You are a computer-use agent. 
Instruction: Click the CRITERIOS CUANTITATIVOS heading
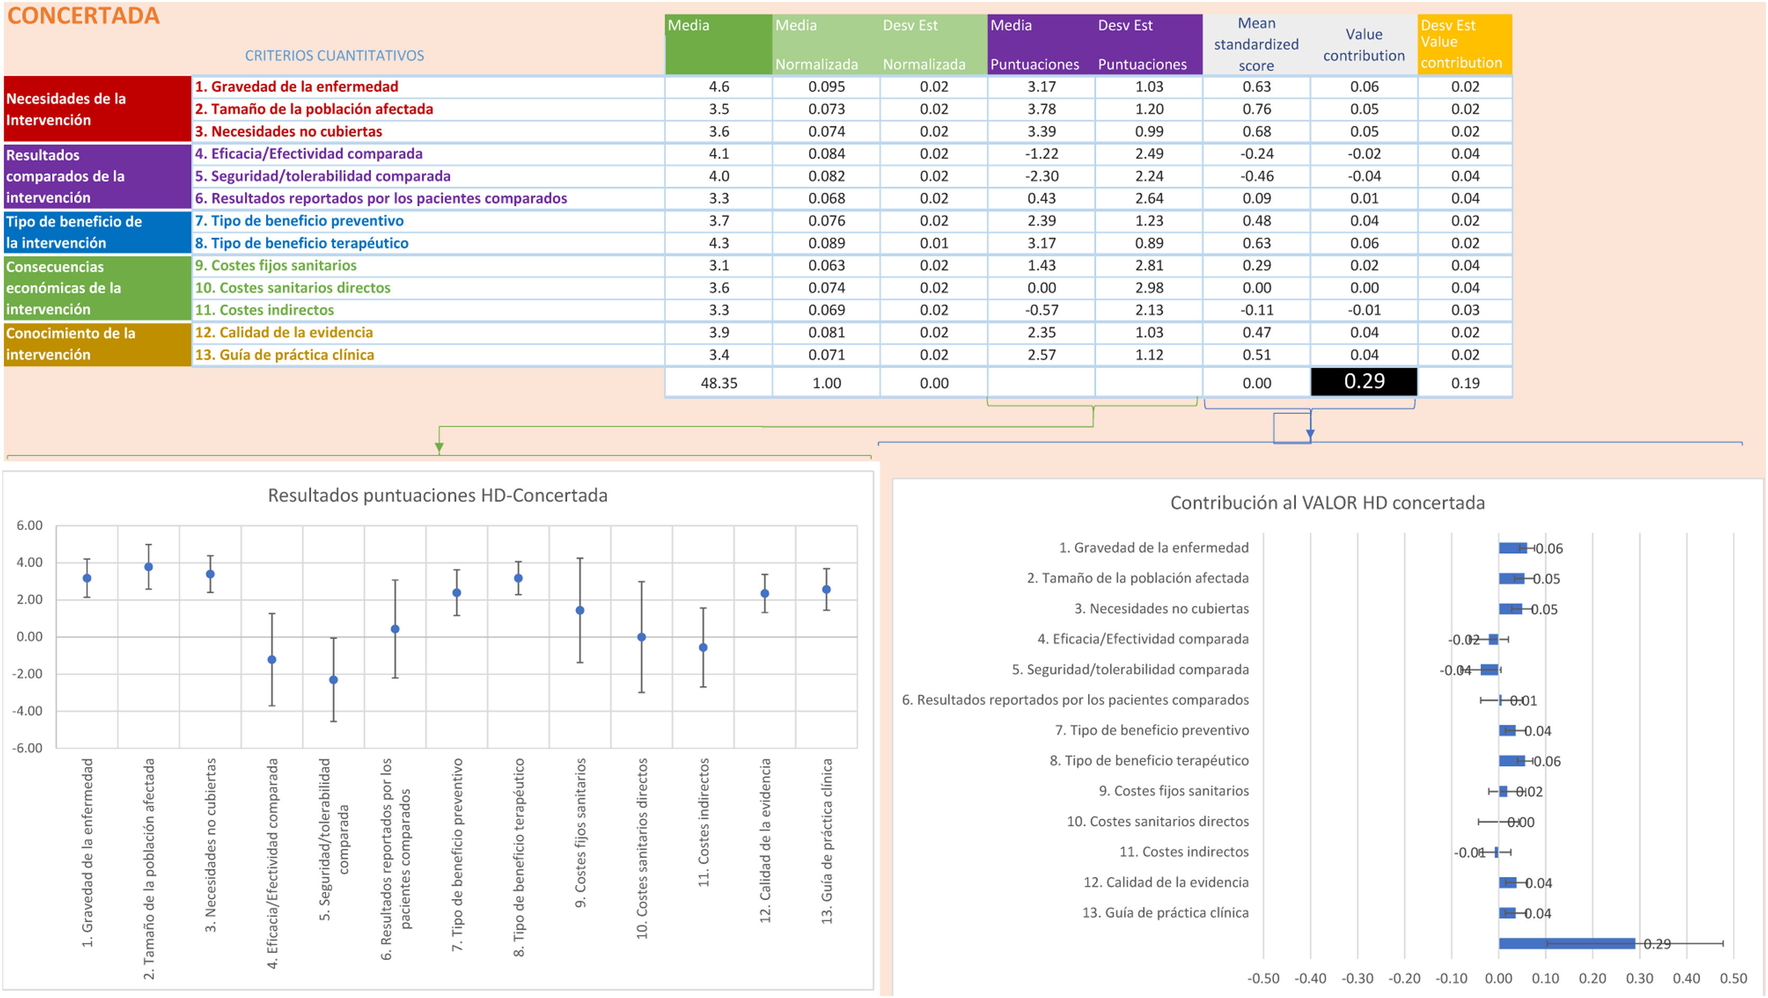(x=334, y=56)
